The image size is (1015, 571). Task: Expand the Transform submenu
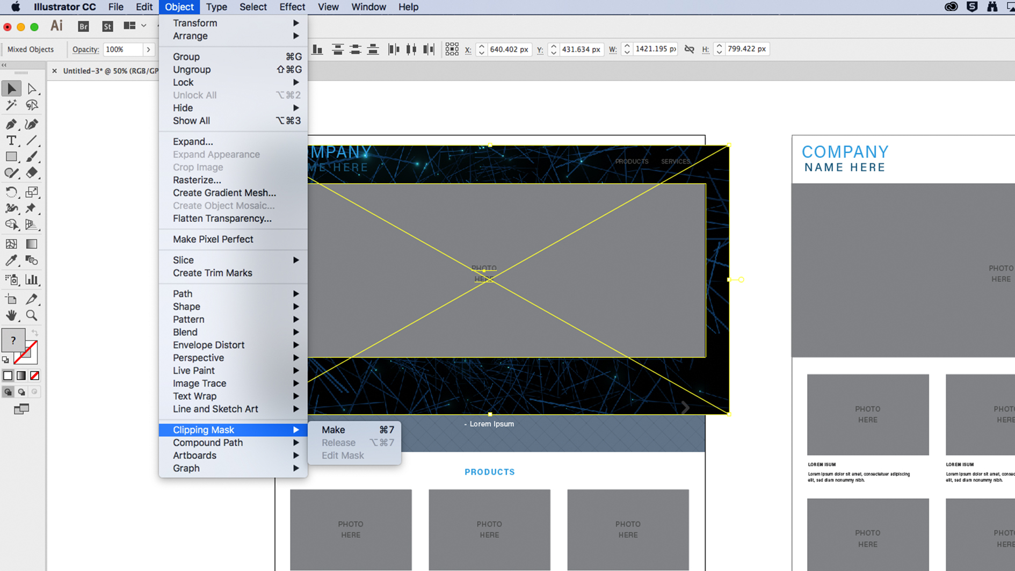click(x=233, y=23)
